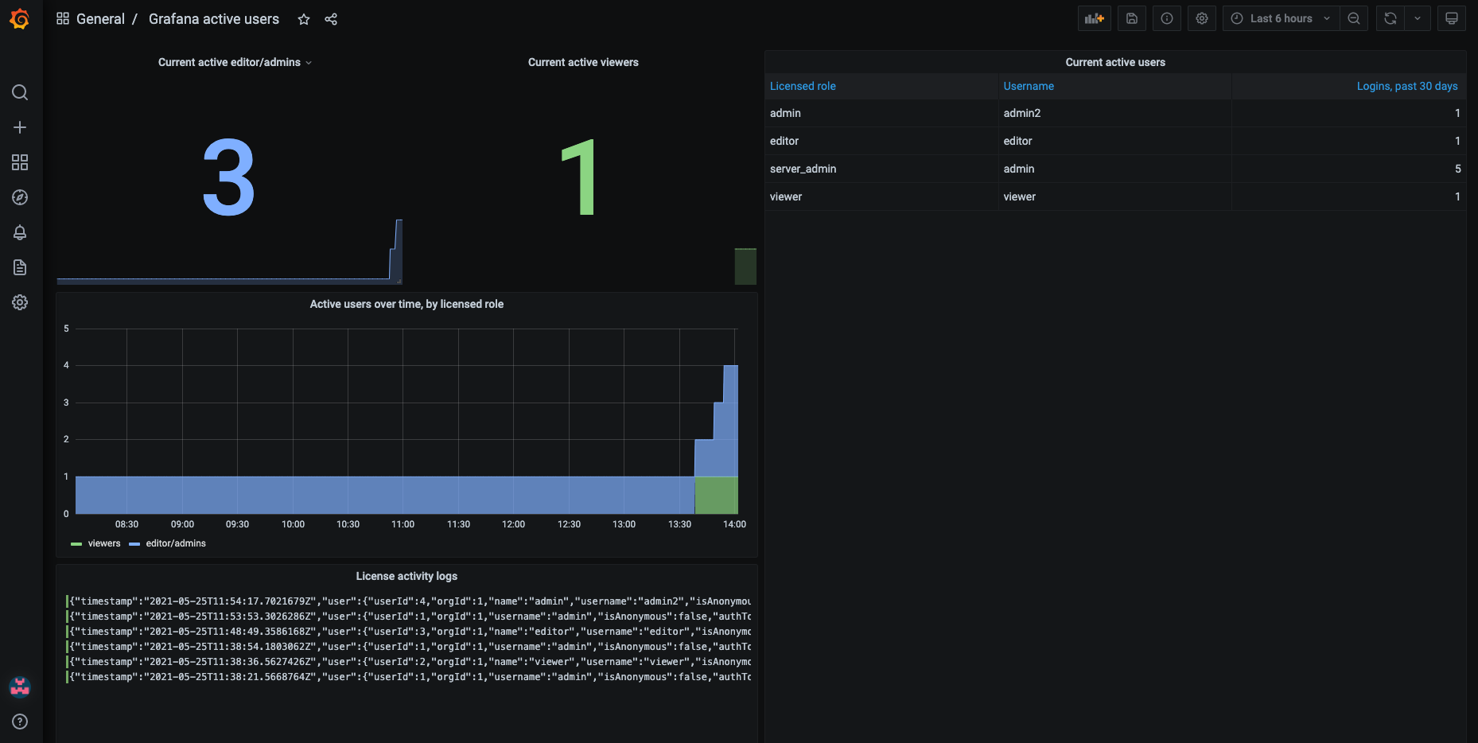Screen dimensions: 1478x743
Task: Open the Grafana home logo
Action: [x=20, y=19]
